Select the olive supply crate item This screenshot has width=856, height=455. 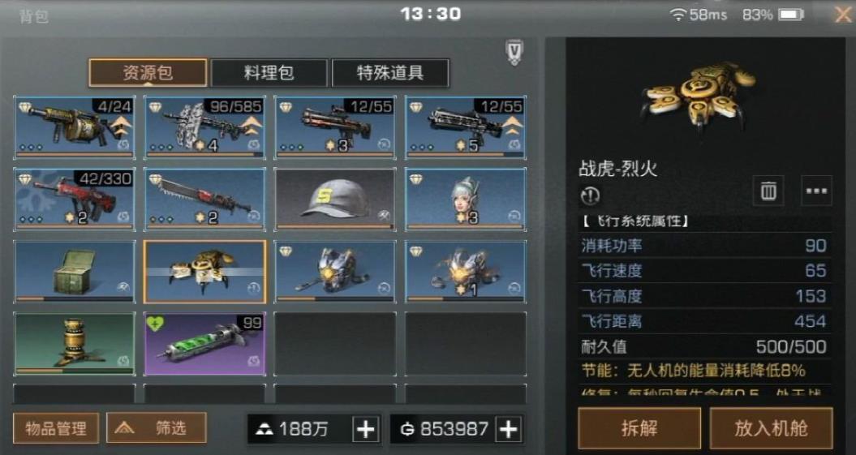click(x=75, y=272)
